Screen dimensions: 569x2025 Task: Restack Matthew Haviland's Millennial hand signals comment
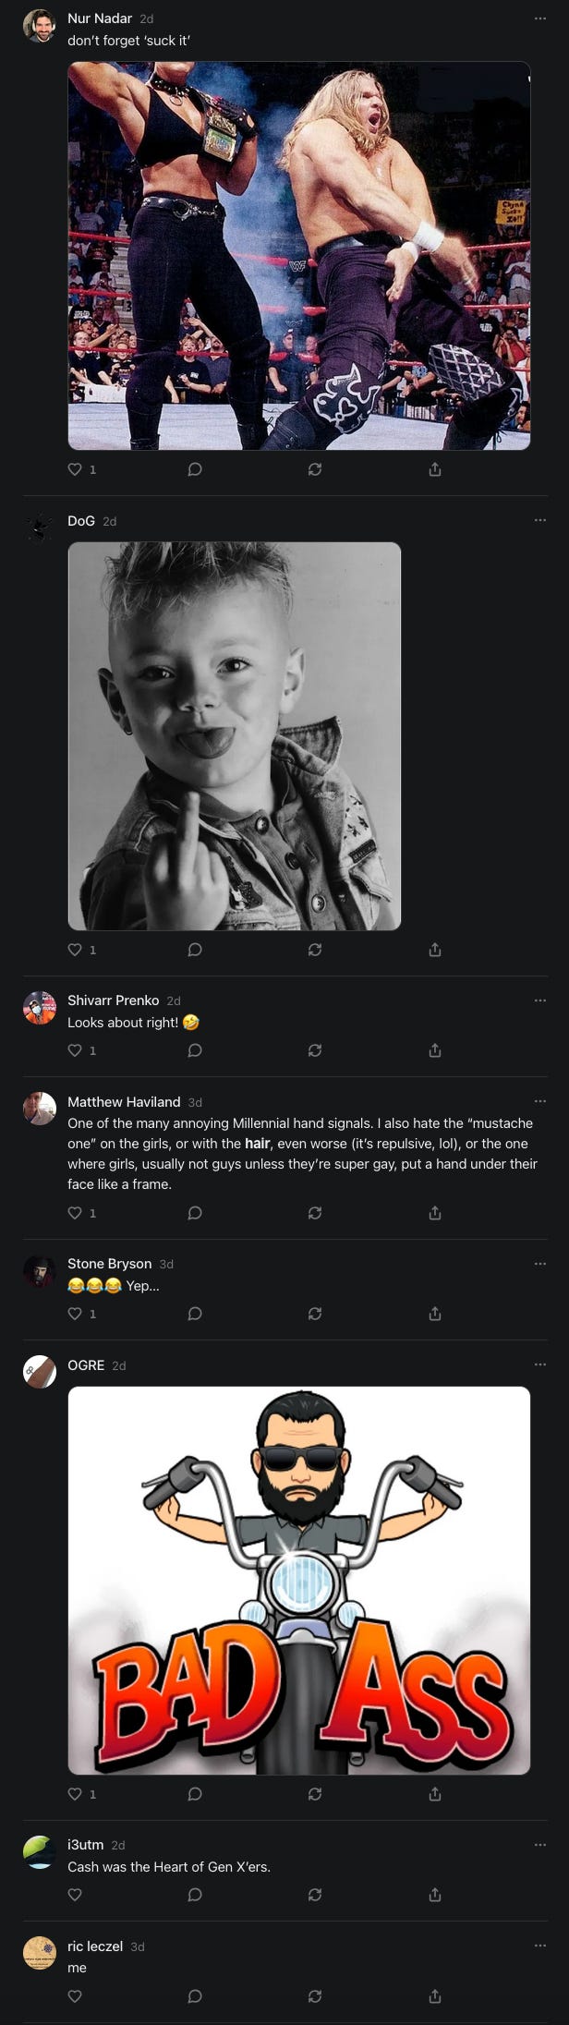315,1213
